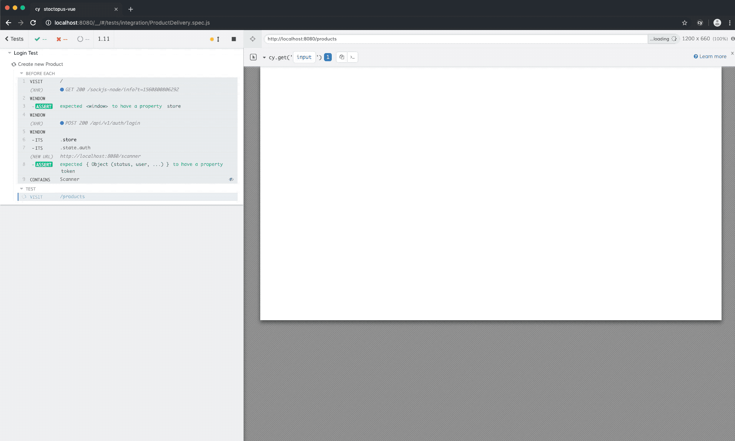The height and width of the screenshot is (441, 735).
Task: Click the selector playground crosshair icon
Action: click(x=253, y=39)
